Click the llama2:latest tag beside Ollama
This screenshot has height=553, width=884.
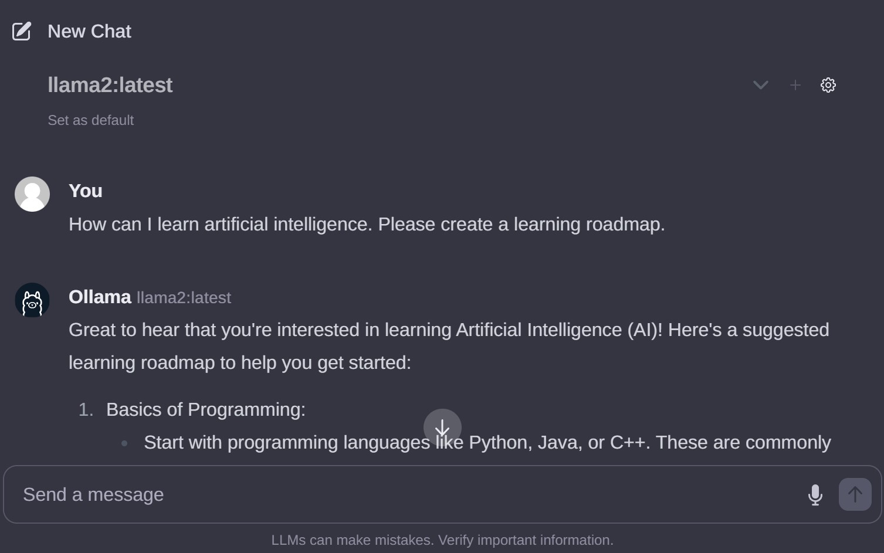click(x=184, y=298)
